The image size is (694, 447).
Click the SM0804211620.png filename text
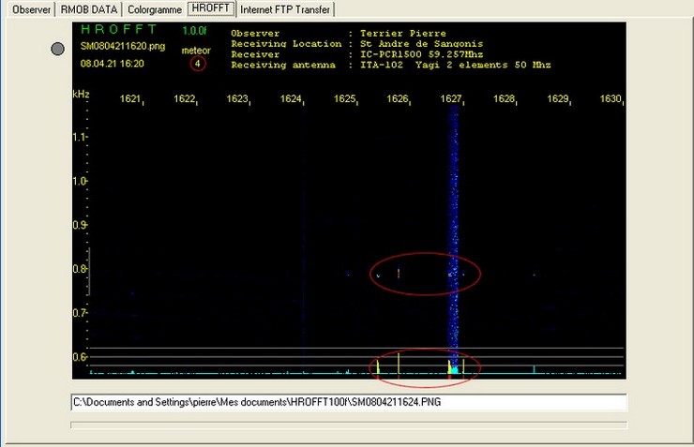(123, 47)
